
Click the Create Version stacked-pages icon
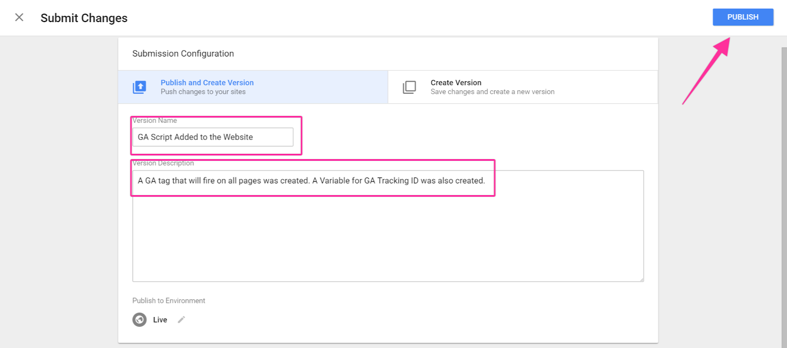409,87
